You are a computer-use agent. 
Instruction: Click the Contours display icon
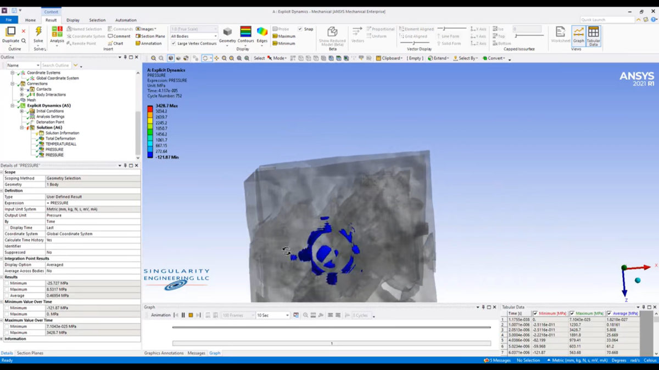[x=245, y=32]
